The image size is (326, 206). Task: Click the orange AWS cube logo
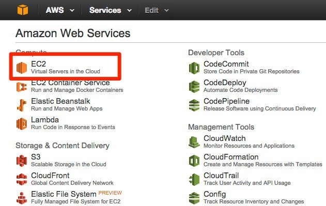(23, 10)
